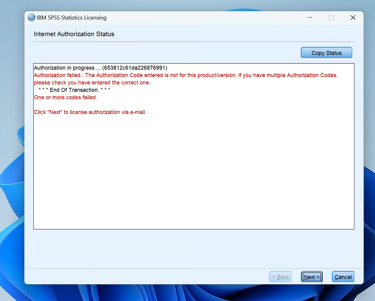375x301 pixels.
Task: Click the 'Internet Authorization Status' heading
Action: click(74, 34)
